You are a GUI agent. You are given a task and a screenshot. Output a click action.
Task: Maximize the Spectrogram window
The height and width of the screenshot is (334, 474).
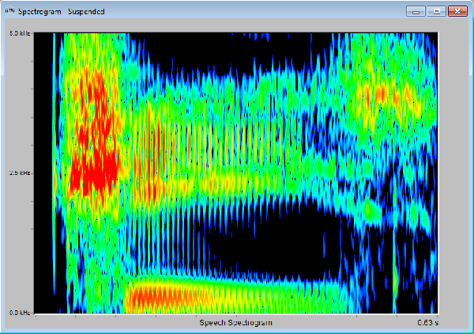tap(435, 12)
